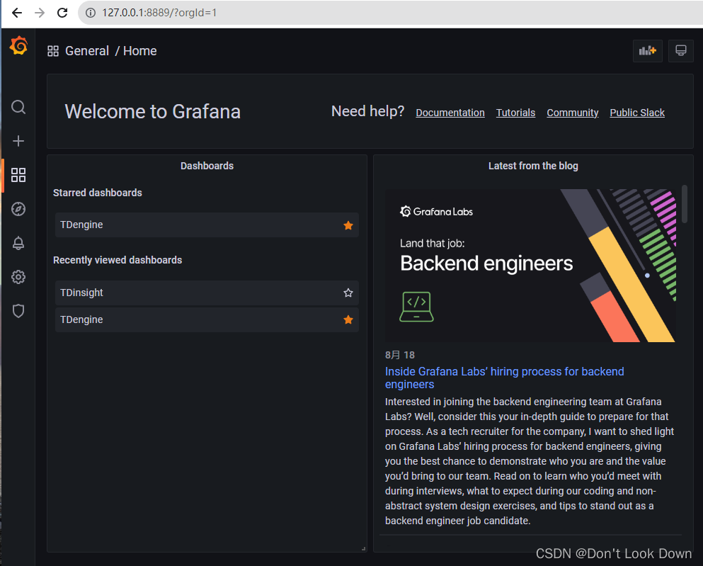Click the Dashboards panel resize handle corner
703x566 pixels.
tap(364, 548)
